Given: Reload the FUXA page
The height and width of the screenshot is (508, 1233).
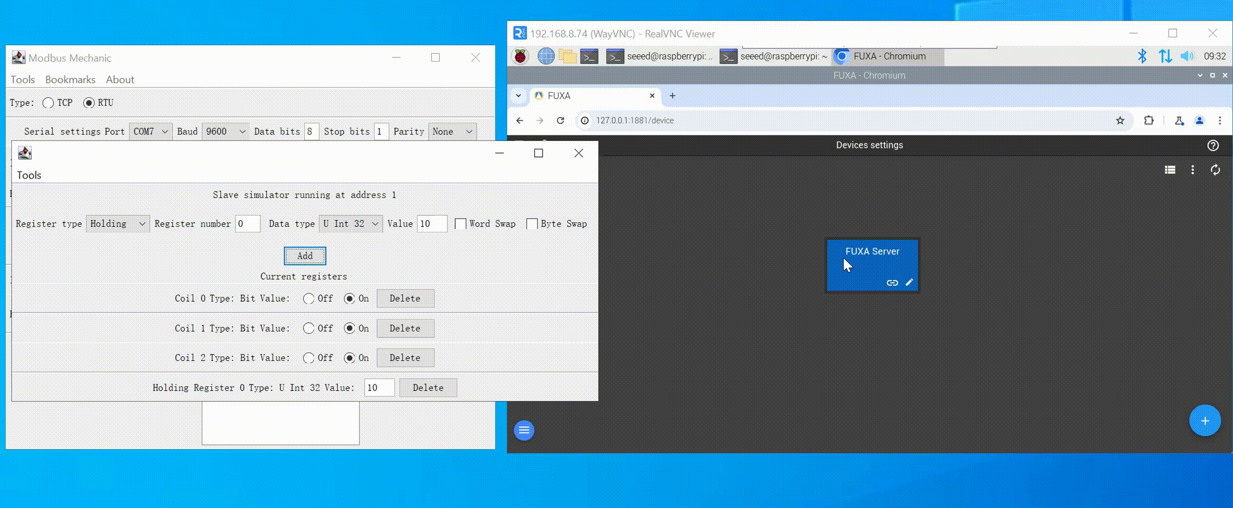Looking at the screenshot, I should (561, 121).
